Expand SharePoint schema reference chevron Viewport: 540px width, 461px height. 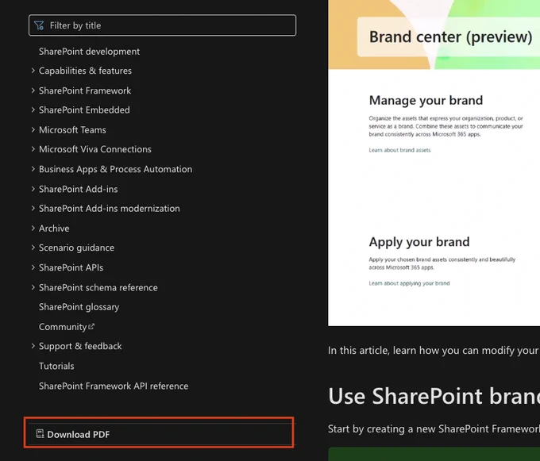pos(33,287)
